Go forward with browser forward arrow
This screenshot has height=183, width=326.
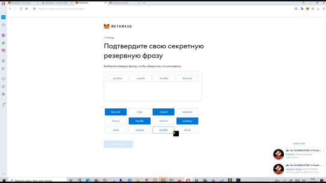pyautogui.click(x=15, y=9)
